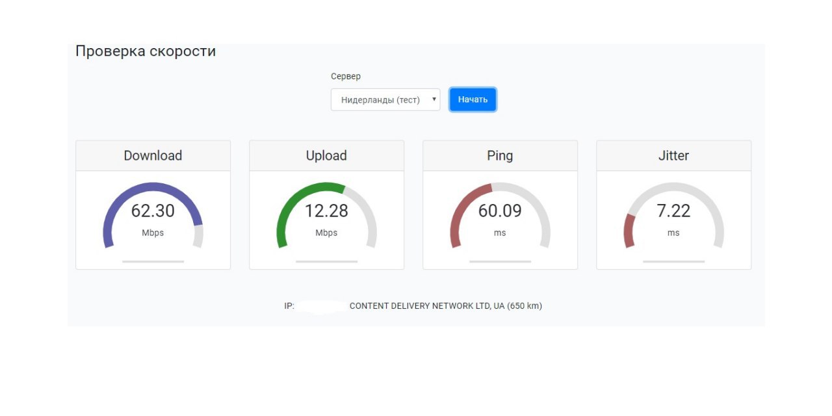832x416 pixels.
Task: Click the progress bar under Jitter gauge
Action: (x=673, y=261)
